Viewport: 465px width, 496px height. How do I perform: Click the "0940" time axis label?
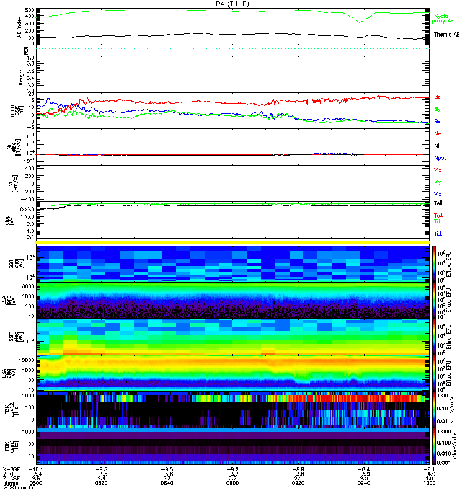coord(364,483)
